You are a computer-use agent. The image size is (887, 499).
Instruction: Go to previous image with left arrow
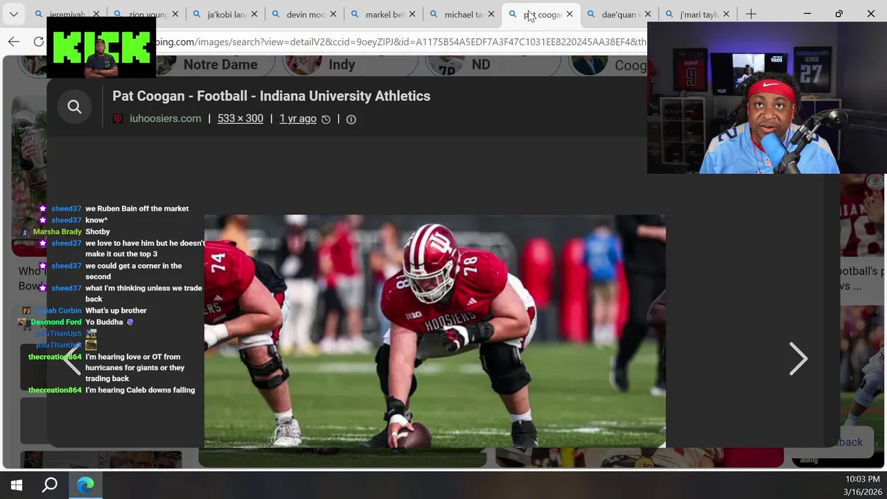(x=71, y=360)
